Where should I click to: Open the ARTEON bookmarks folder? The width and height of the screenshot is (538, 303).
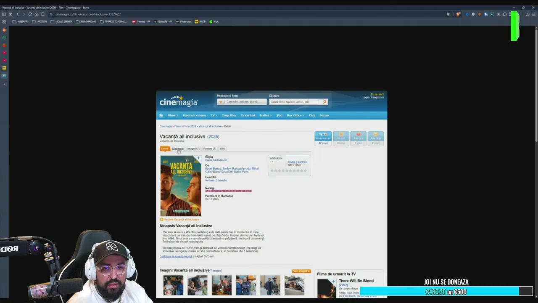[x=40, y=21]
